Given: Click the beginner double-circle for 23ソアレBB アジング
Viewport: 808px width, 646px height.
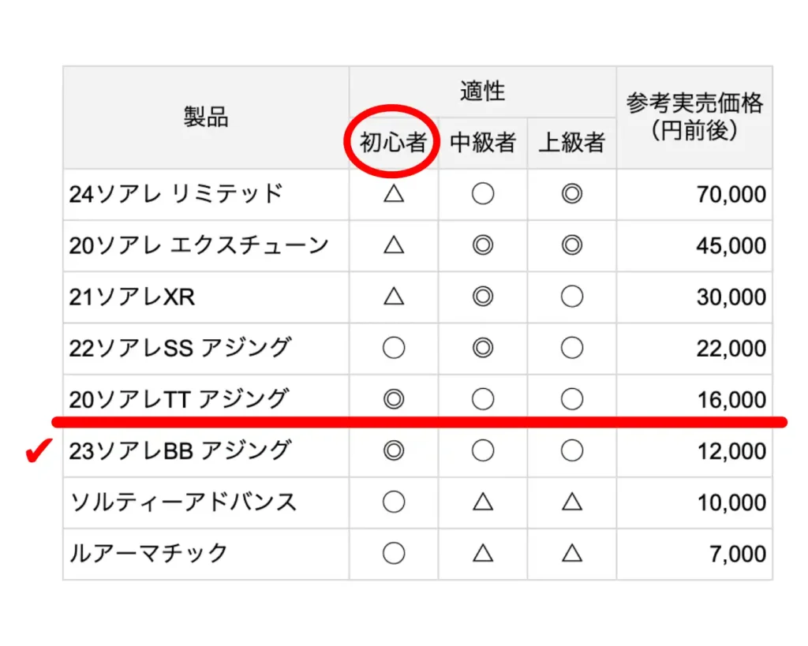Looking at the screenshot, I should tap(393, 451).
